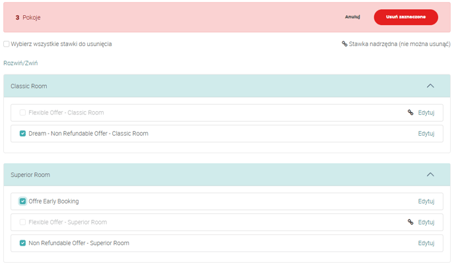Uncheck the Offre Early Booking checkbox
The width and height of the screenshot is (454, 266).
click(x=23, y=201)
